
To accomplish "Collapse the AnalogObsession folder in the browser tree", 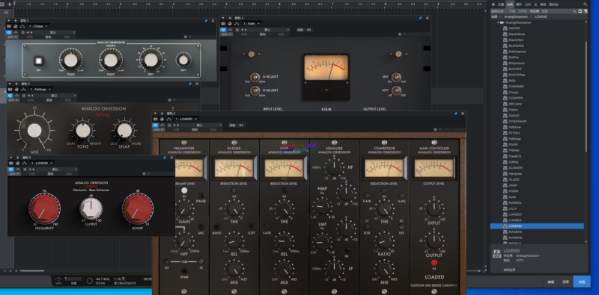I will pyautogui.click(x=498, y=22).
